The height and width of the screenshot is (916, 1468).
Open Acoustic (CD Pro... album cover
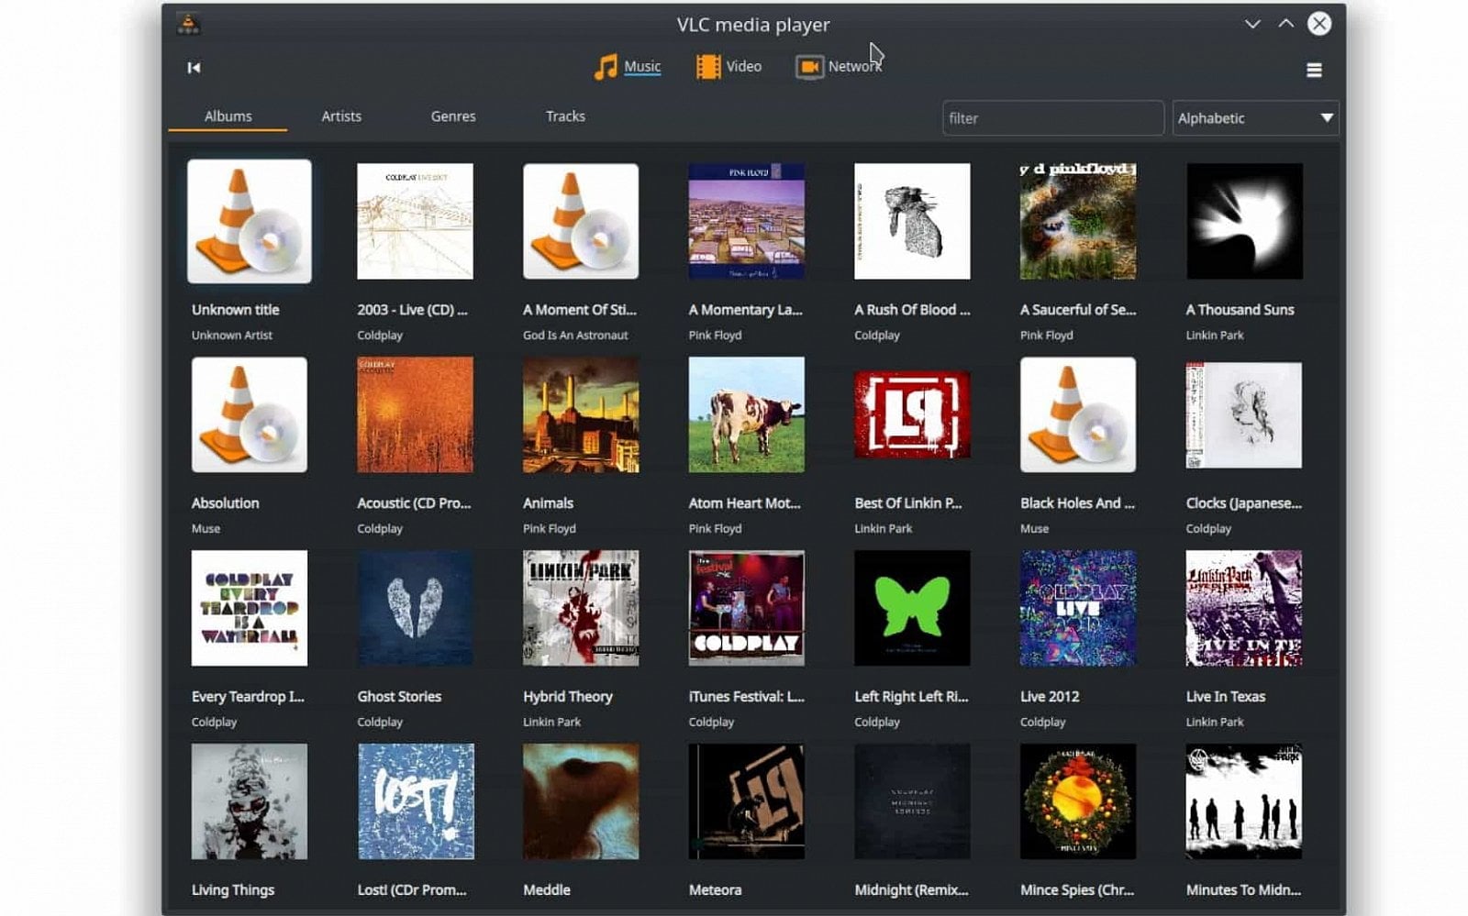tap(416, 414)
